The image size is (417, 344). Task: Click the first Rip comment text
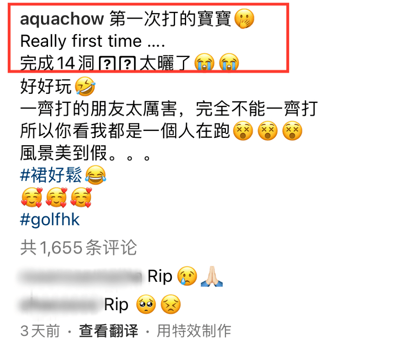coord(160,276)
